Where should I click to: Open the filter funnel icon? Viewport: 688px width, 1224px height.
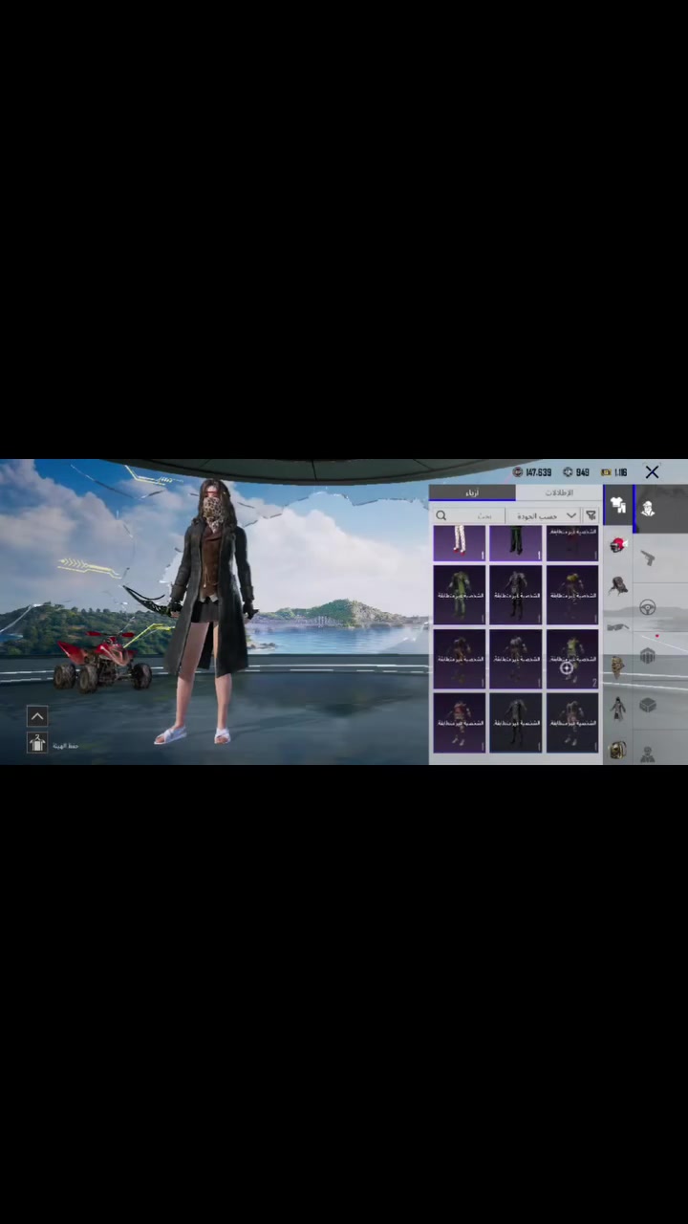pyautogui.click(x=591, y=515)
